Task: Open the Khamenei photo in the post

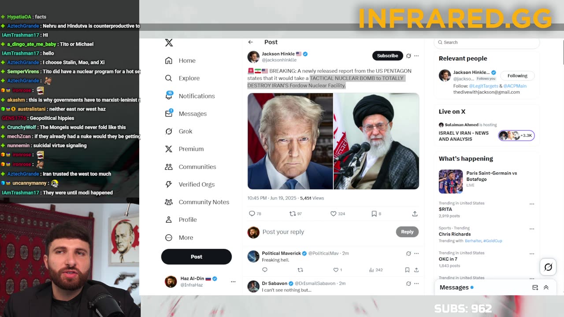Action: point(376,141)
